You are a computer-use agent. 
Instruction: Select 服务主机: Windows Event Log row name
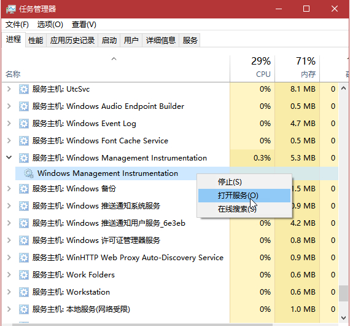pyautogui.click(x=84, y=124)
